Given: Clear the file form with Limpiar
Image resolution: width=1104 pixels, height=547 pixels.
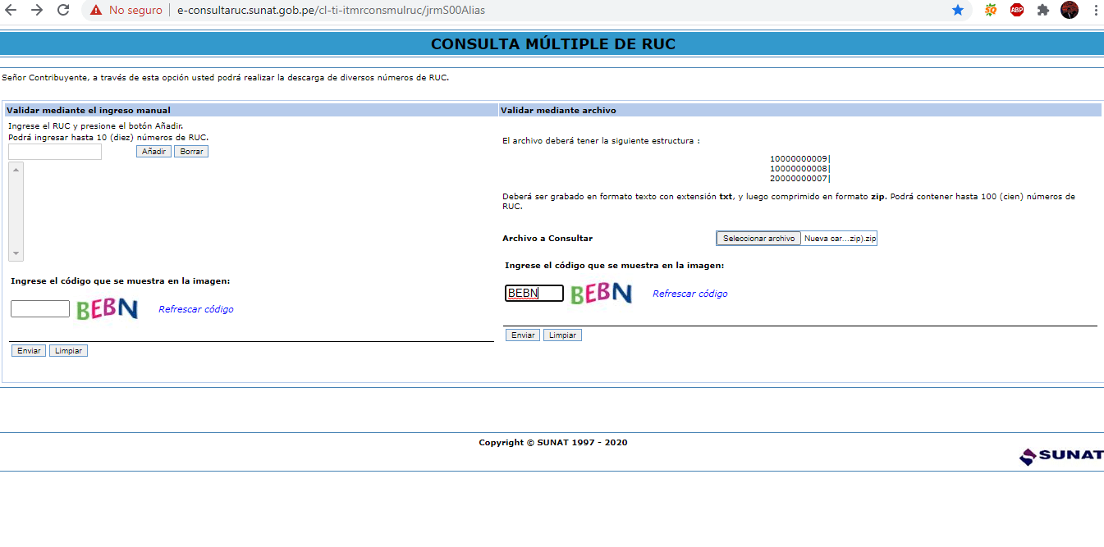Looking at the screenshot, I should click(562, 335).
